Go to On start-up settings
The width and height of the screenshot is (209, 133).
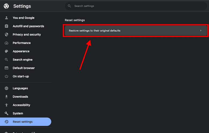click(x=21, y=76)
